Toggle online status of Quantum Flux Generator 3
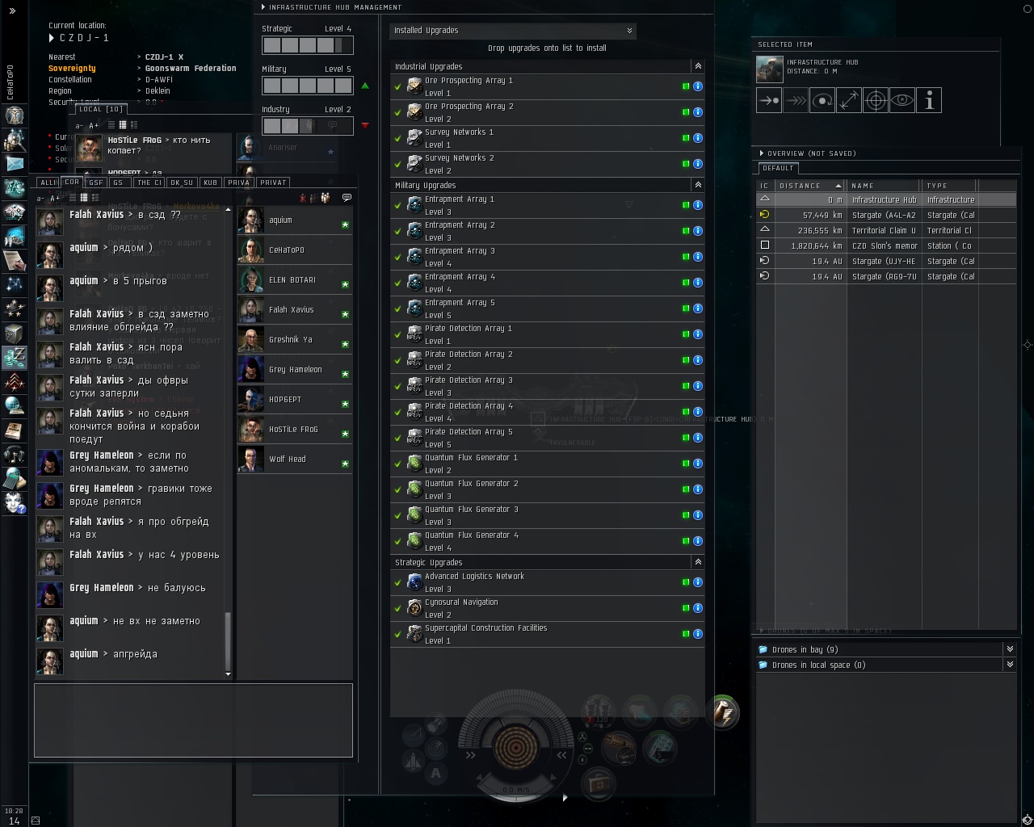The image size is (1034, 827). 686,515
